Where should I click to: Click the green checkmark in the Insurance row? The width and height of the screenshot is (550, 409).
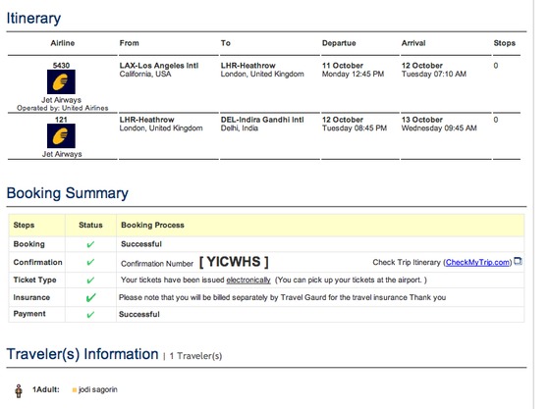click(90, 297)
